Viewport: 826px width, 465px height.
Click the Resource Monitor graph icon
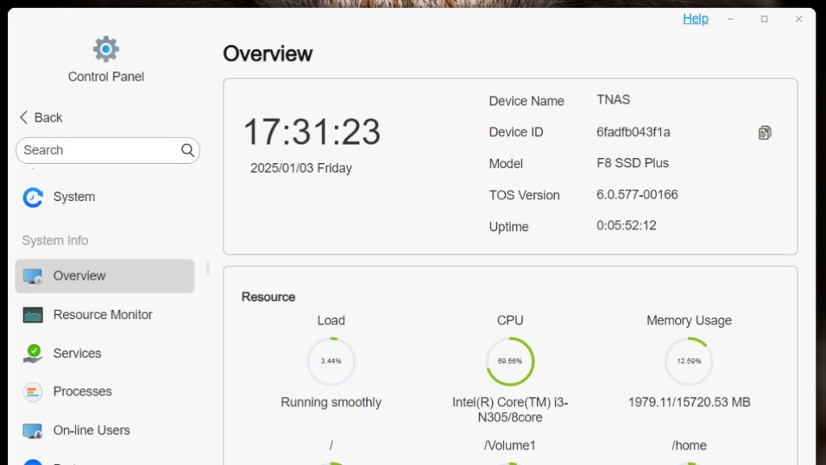pyautogui.click(x=32, y=315)
